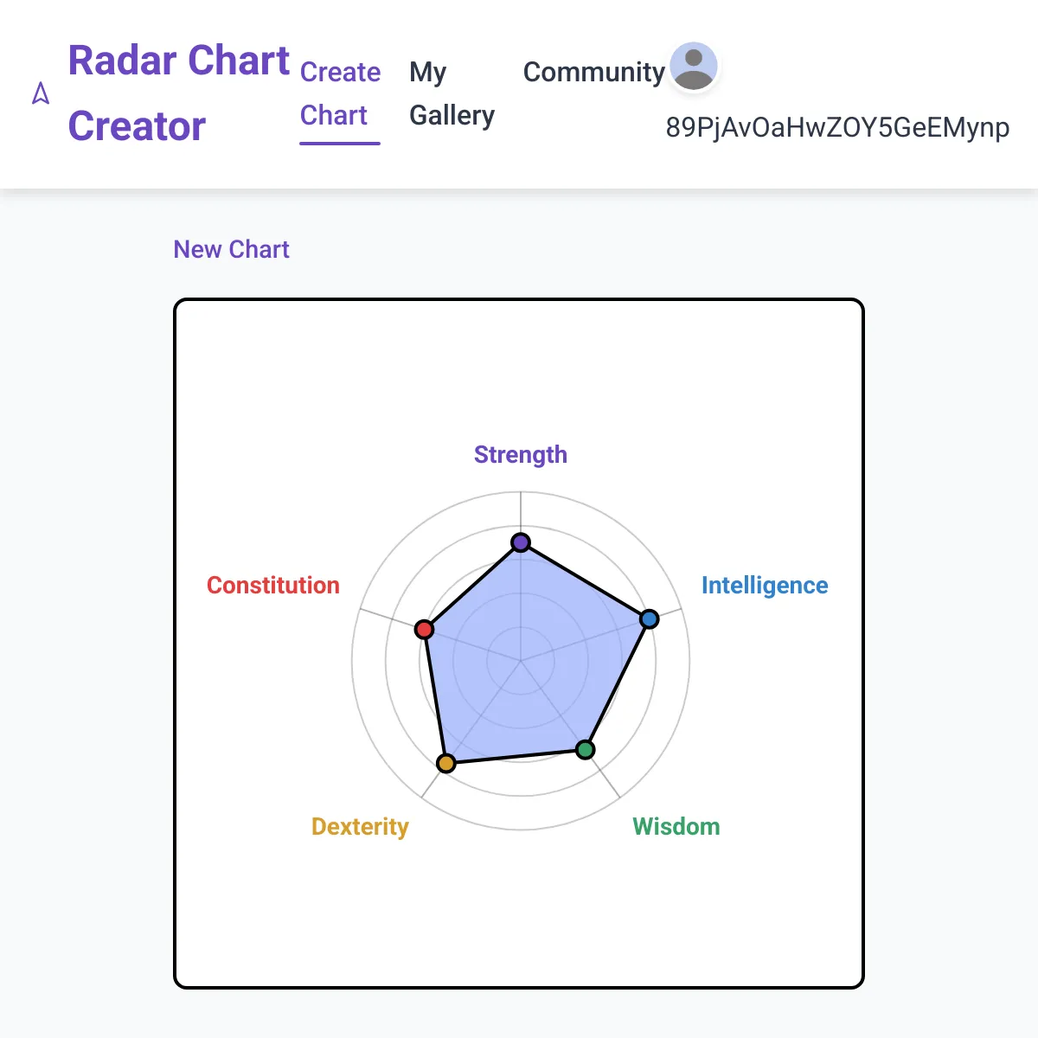The height and width of the screenshot is (1038, 1038).
Task: Select the purple Strength data point
Action: [521, 542]
